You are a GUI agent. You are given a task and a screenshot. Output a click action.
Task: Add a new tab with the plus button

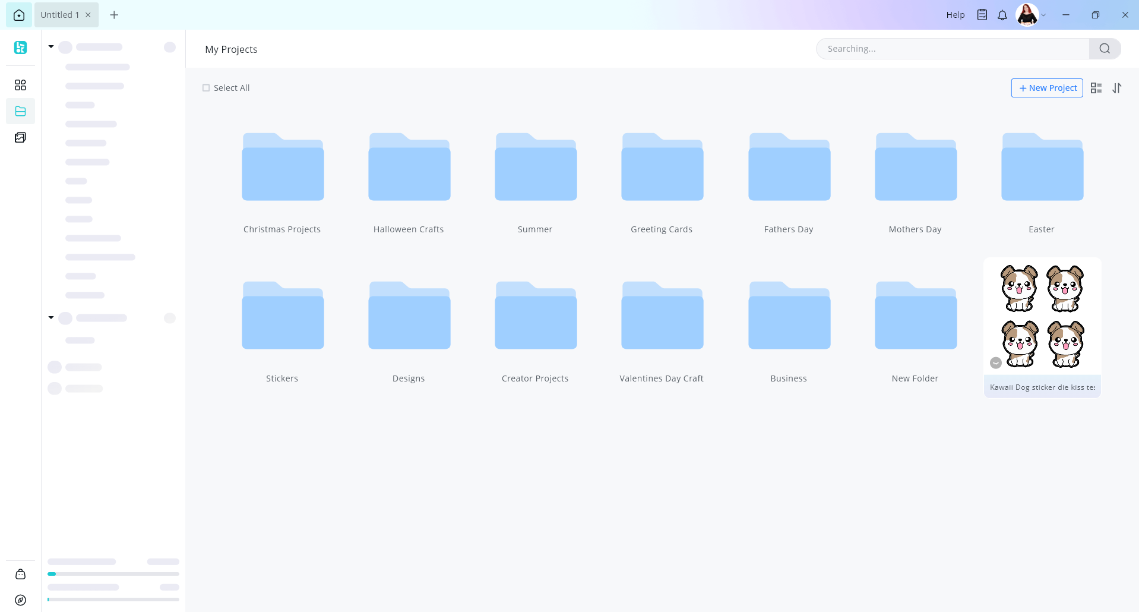tap(114, 15)
